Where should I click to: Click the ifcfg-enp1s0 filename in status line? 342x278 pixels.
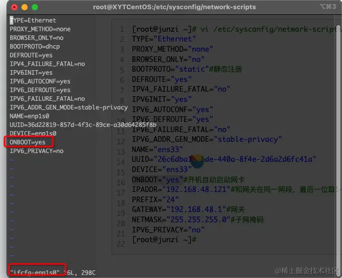[35, 272]
